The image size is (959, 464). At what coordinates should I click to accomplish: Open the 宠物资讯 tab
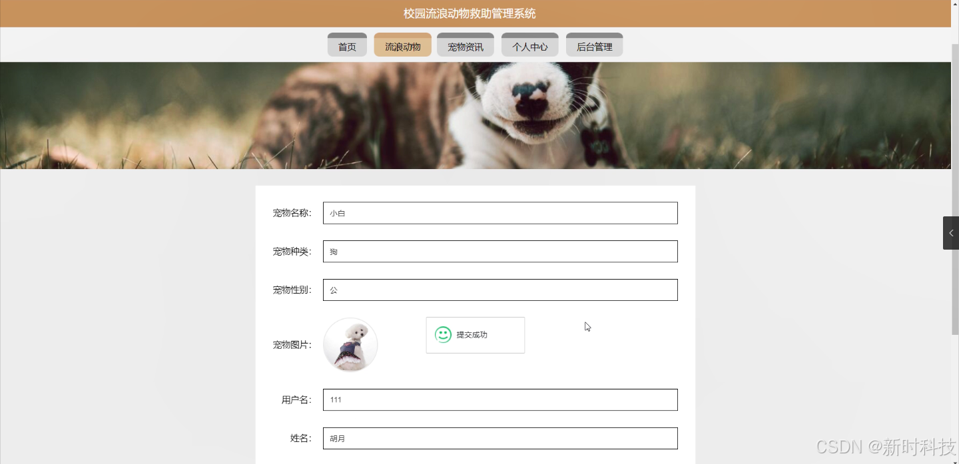coord(466,45)
